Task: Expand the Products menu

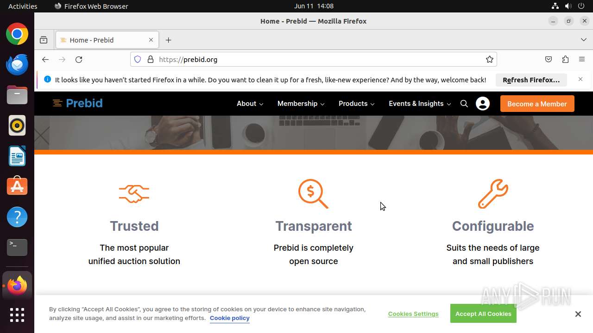Action: point(357,104)
